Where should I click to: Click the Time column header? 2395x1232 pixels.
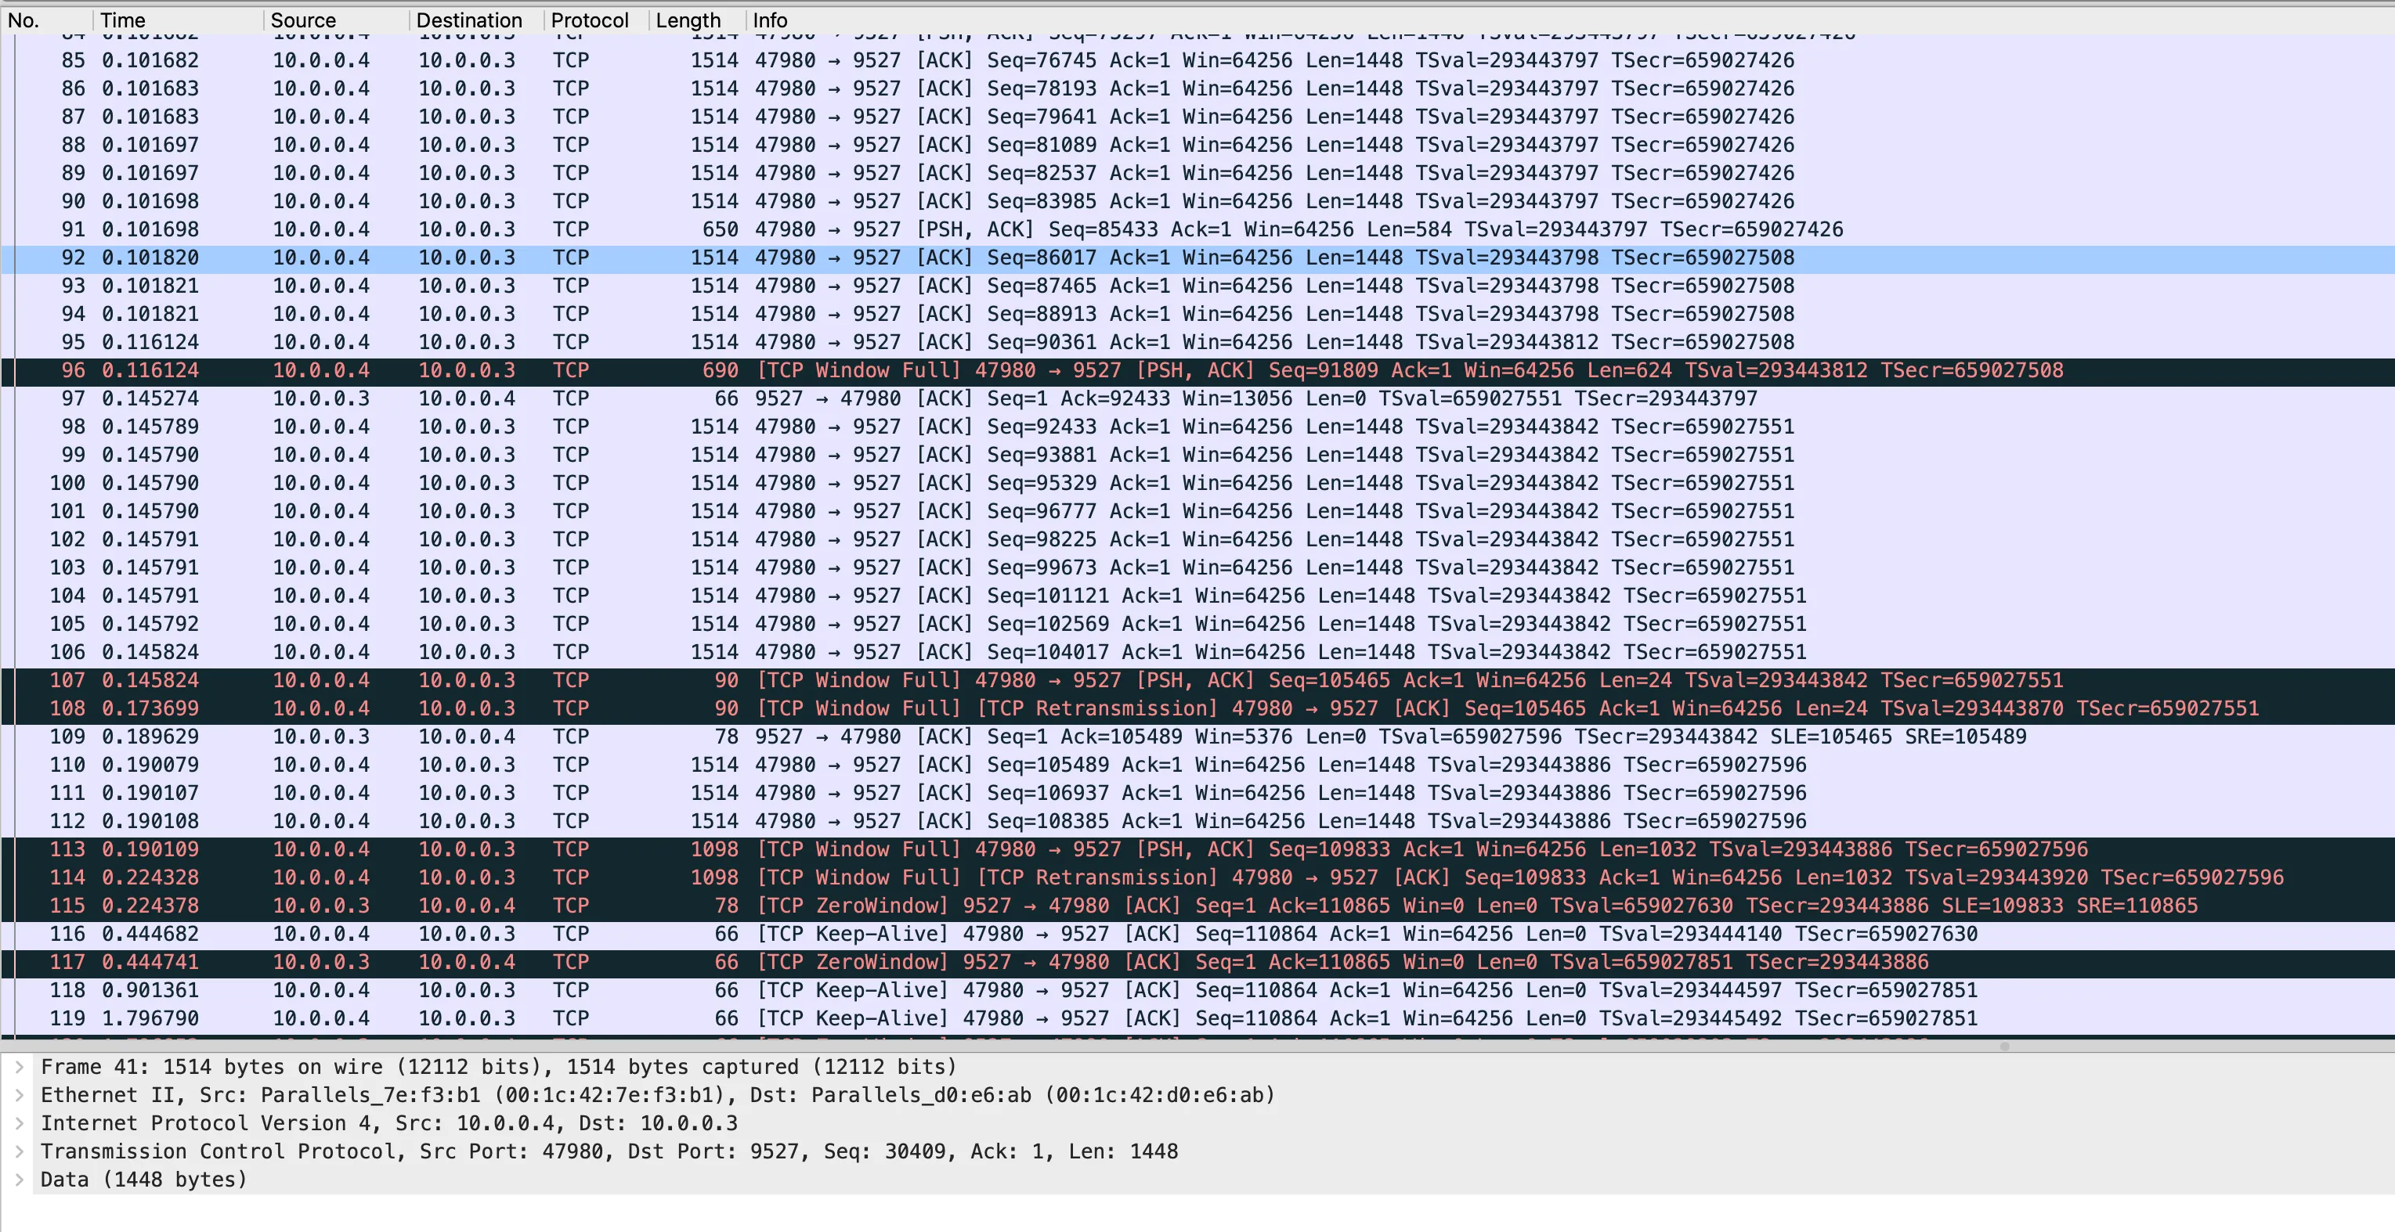click(x=123, y=20)
